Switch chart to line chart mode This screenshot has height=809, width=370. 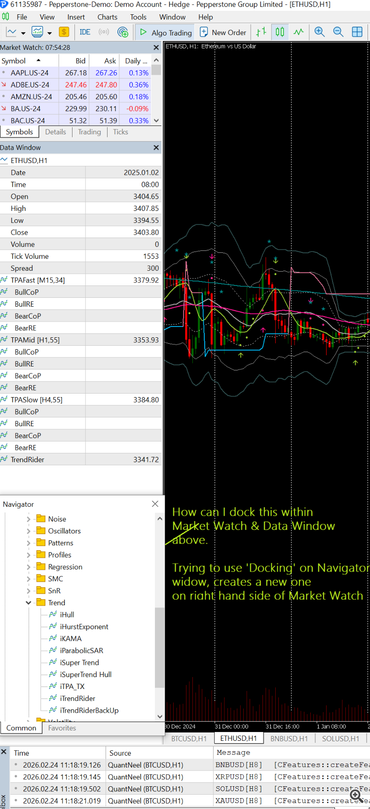coord(298,32)
